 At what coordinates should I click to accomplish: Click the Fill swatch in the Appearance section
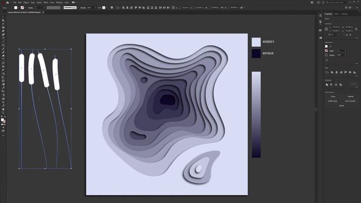(x=326, y=46)
